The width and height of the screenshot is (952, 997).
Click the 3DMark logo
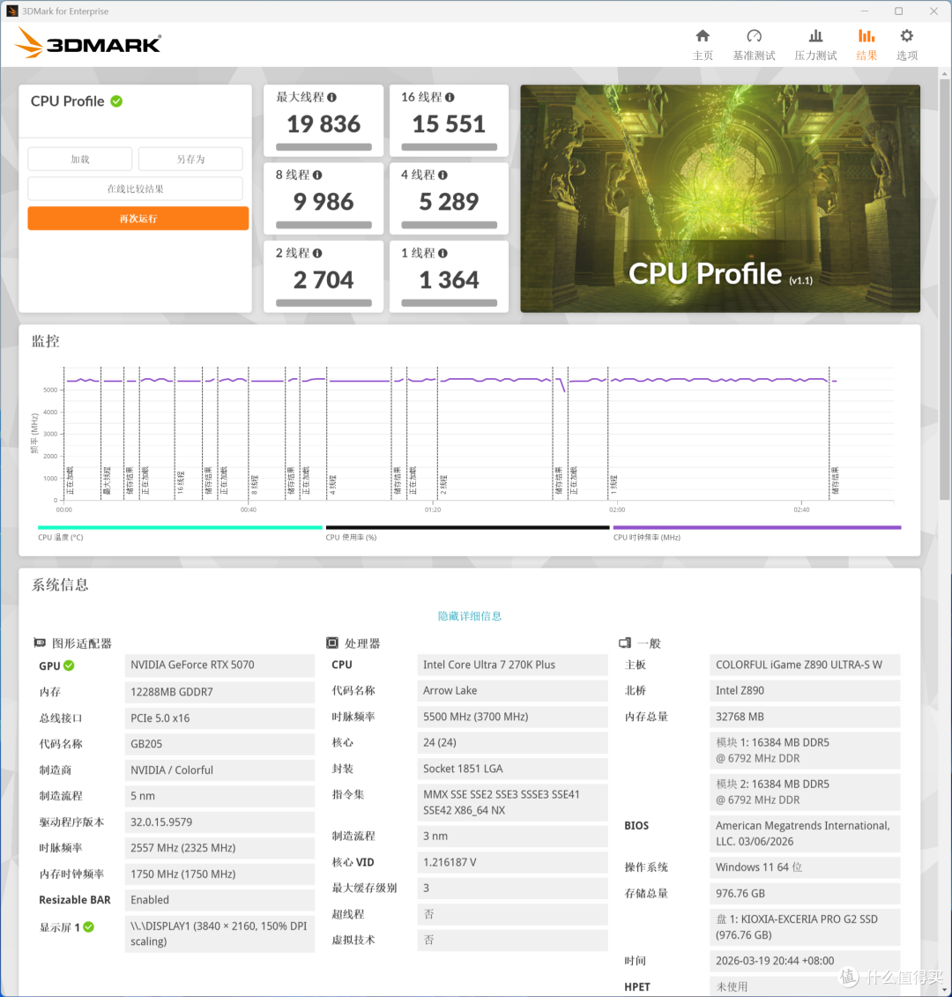[88, 43]
